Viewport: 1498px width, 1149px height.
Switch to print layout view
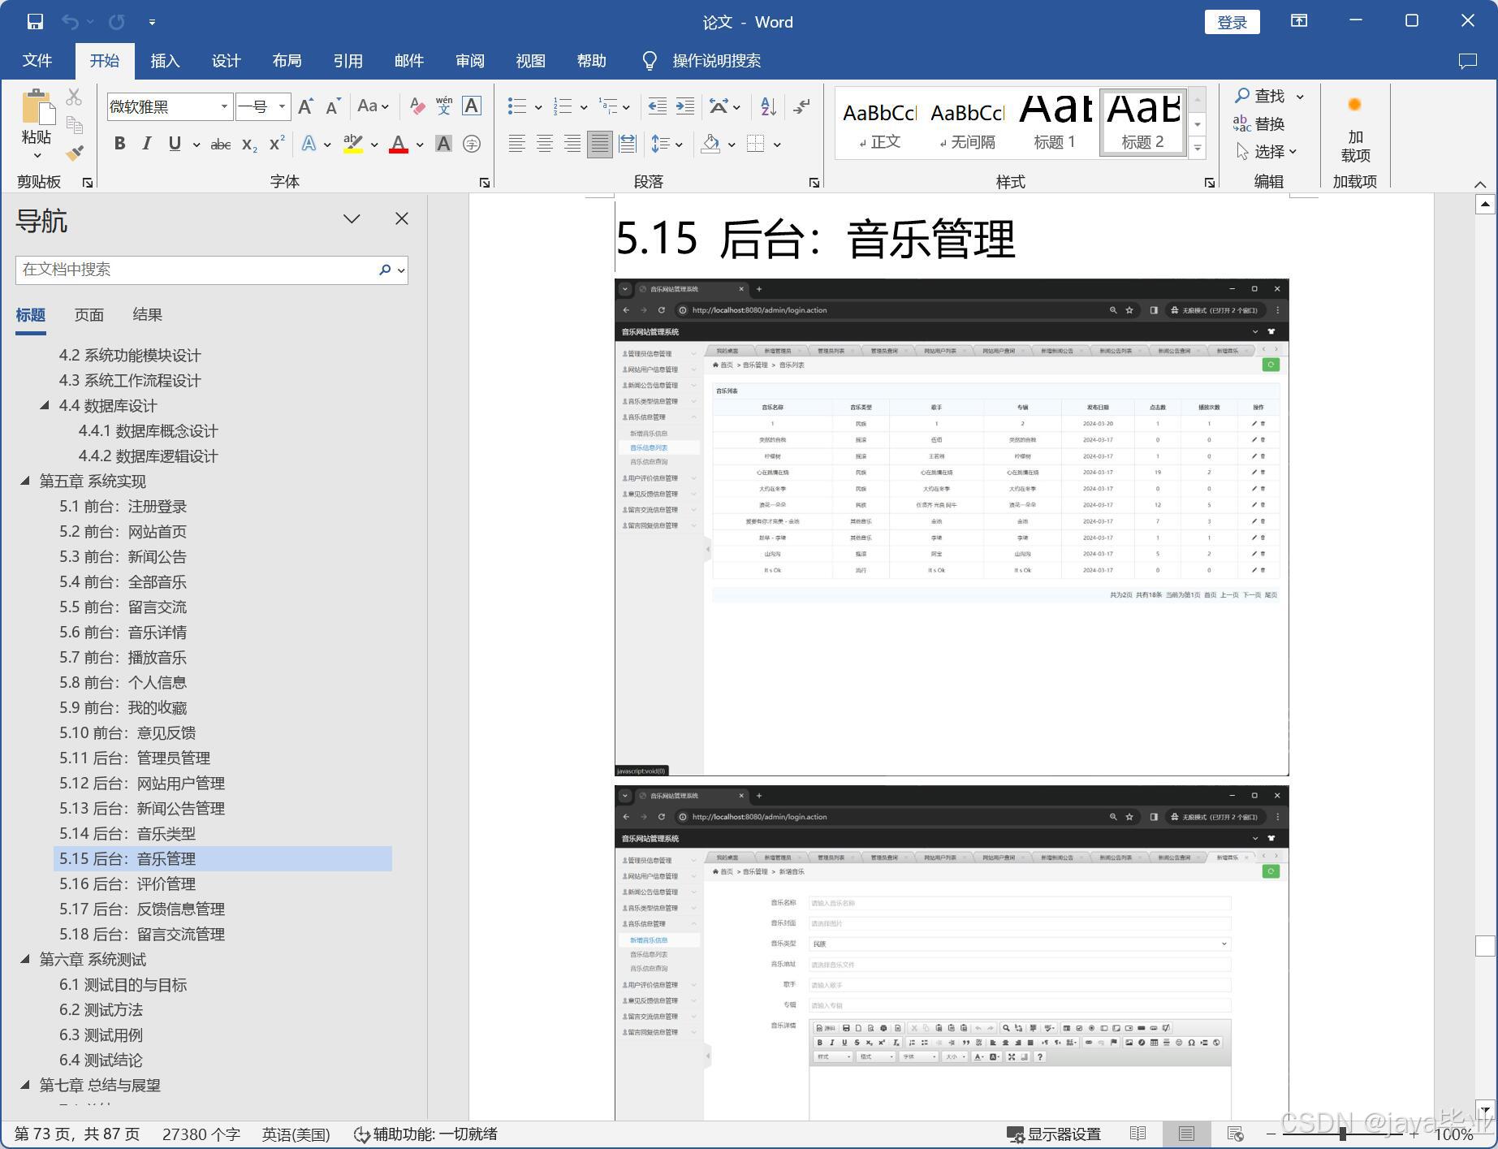click(x=1186, y=1134)
